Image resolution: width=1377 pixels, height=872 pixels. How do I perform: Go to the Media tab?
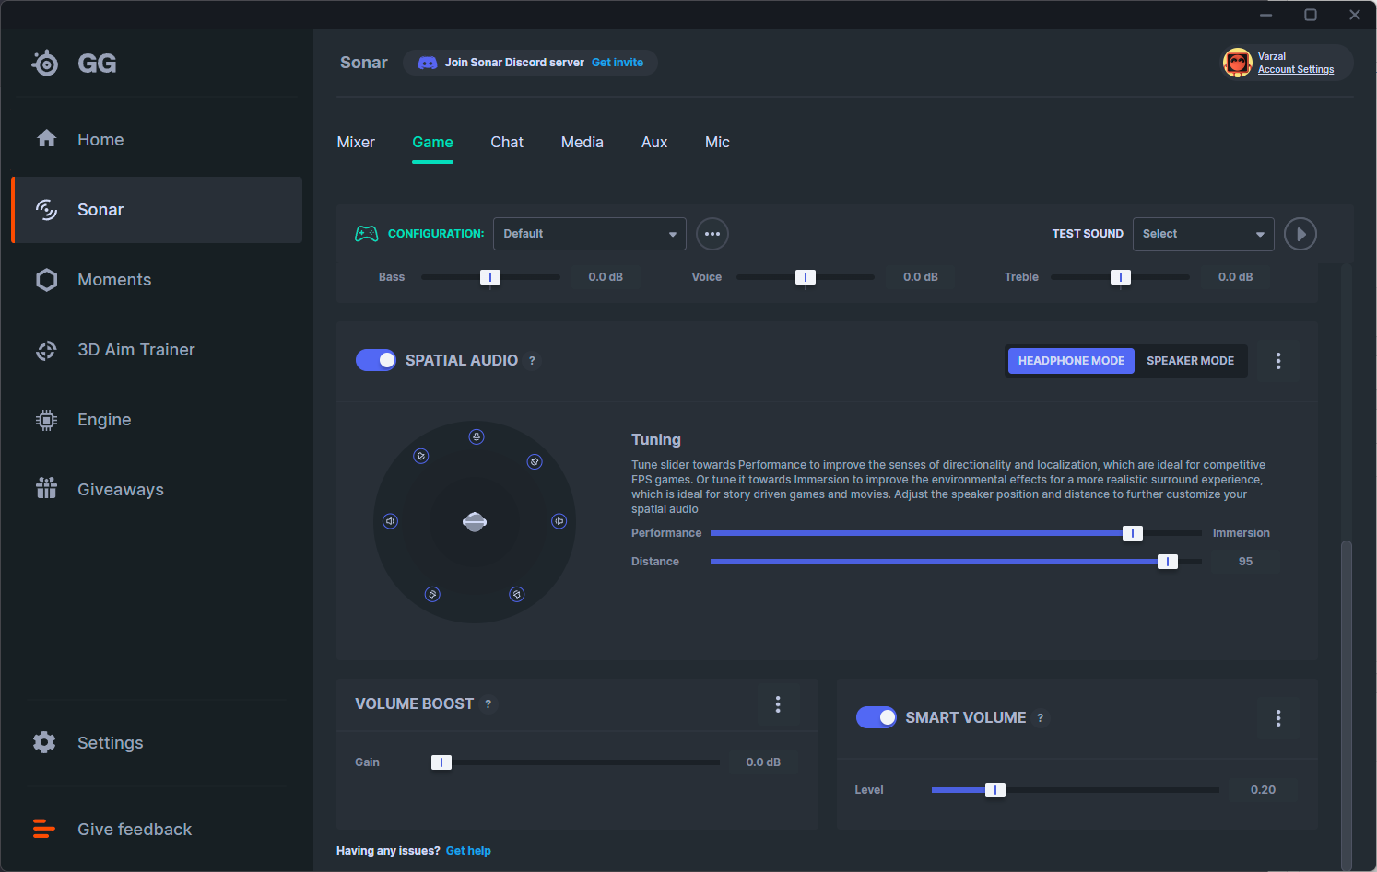583,143
